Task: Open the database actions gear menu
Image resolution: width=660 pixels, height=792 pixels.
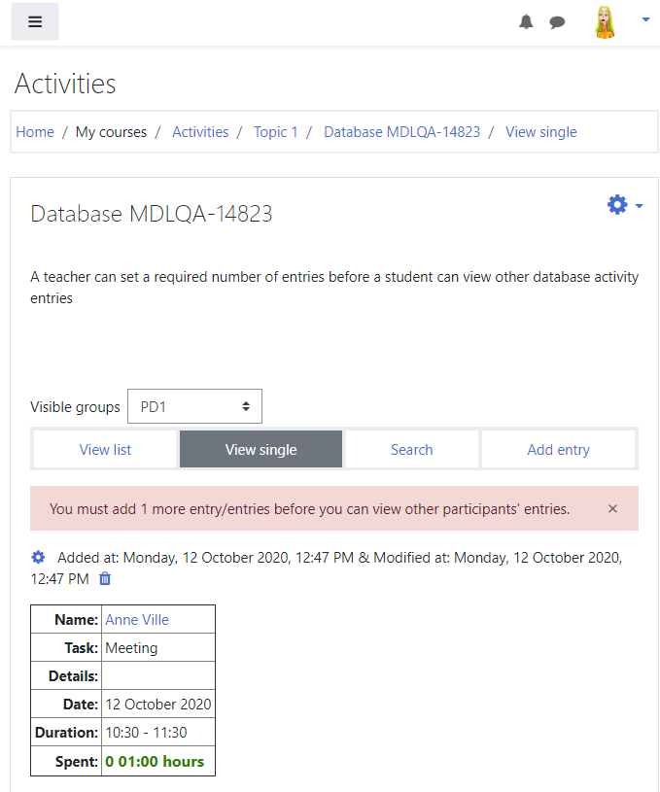Action: pyautogui.click(x=617, y=205)
